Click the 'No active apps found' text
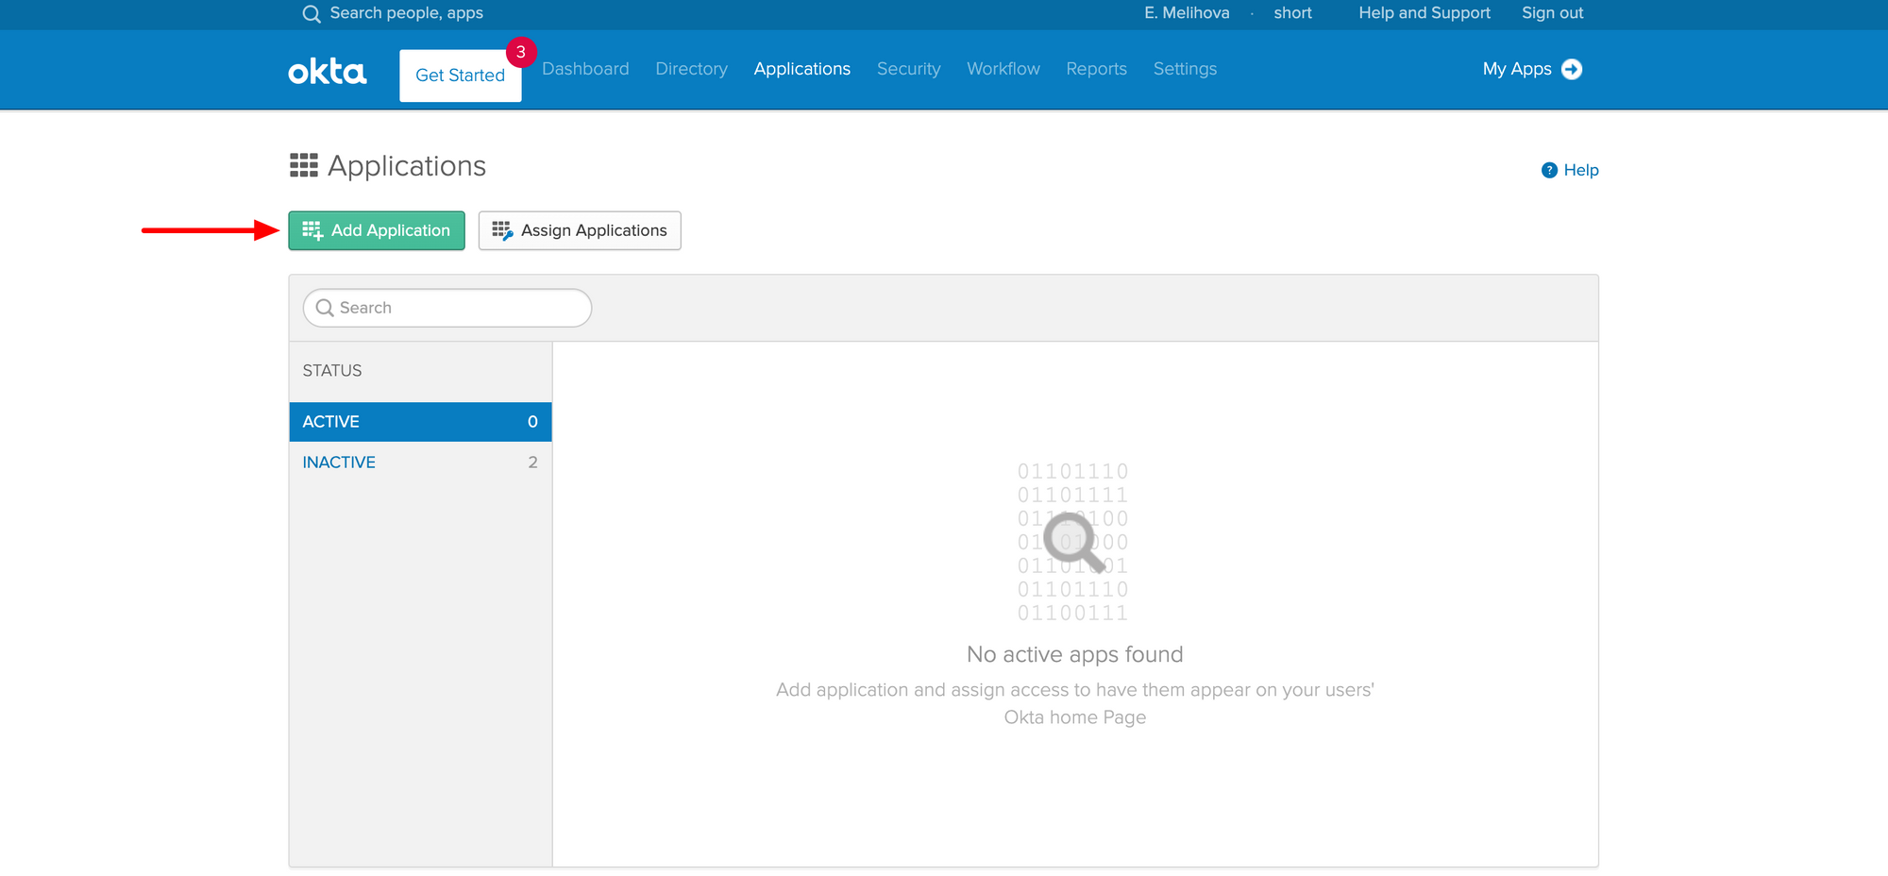 click(x=1075, y=654)
